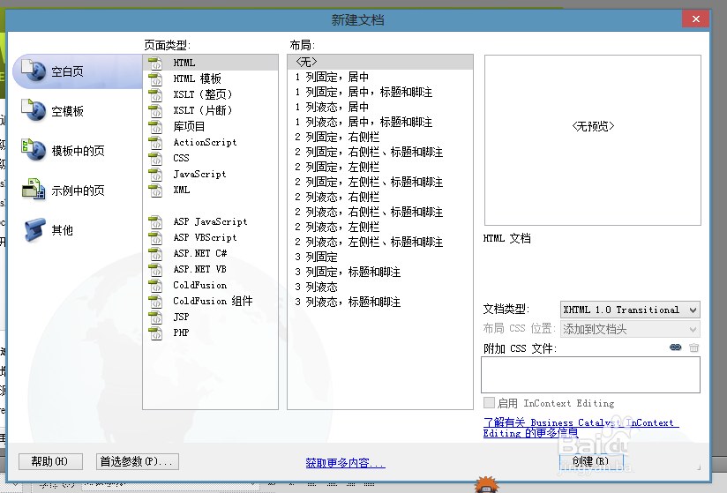The height and width of the screenshot is (493, 727).
Task: Select layout <无>
Action: (x=380, y=62)
